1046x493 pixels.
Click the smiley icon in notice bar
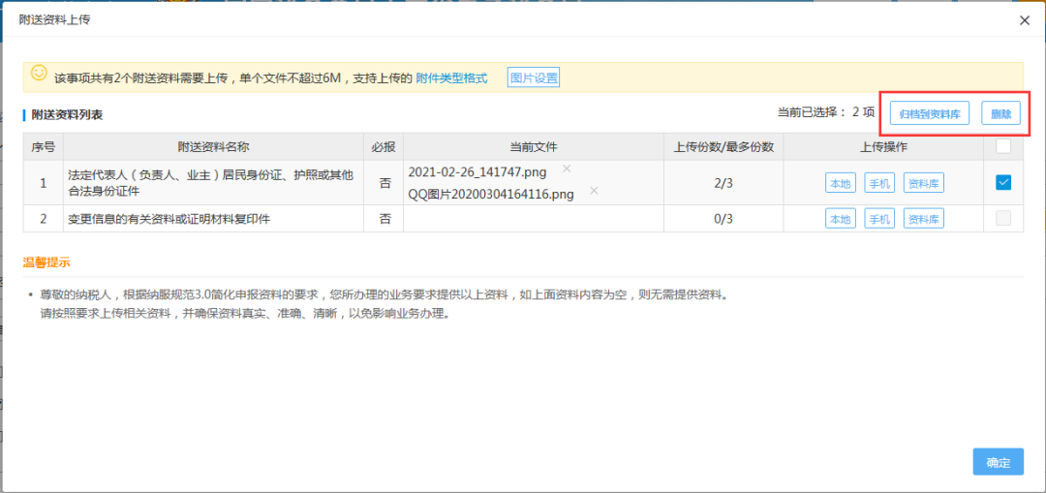(x=40, y=73)
